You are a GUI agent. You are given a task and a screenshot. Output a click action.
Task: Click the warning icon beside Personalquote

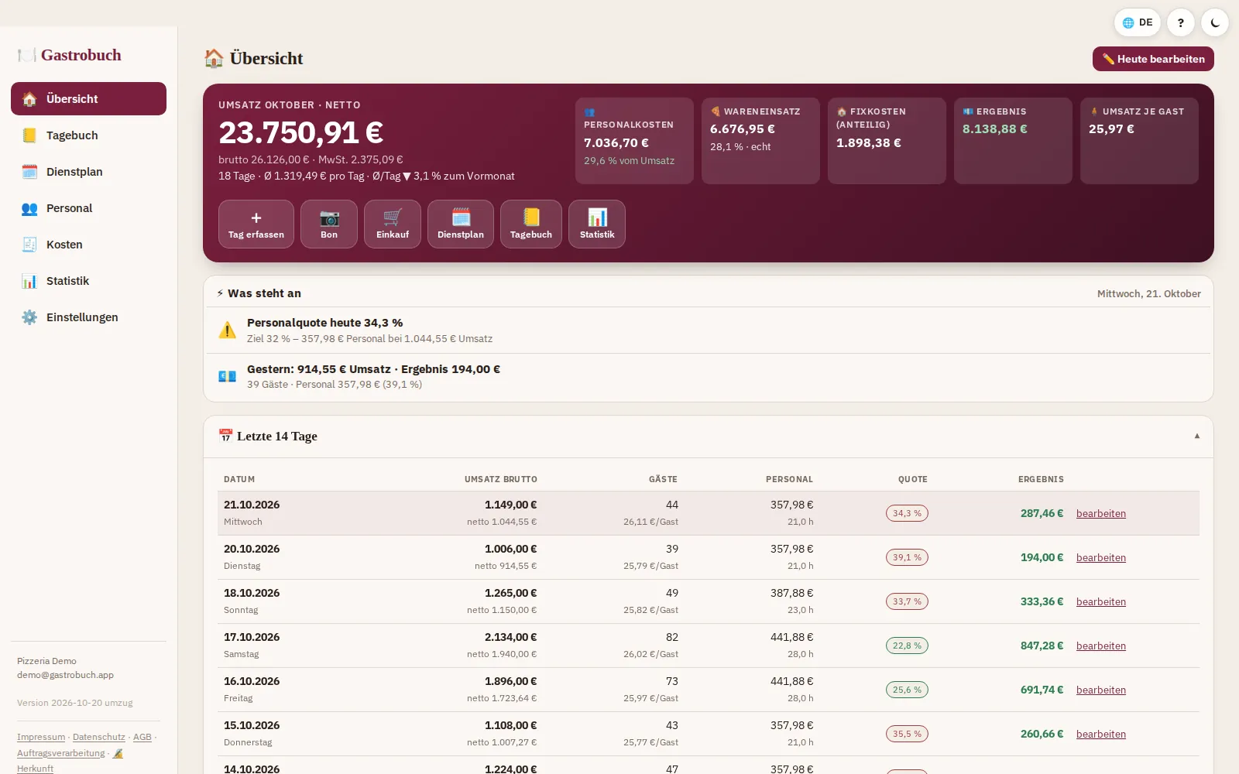pos(227,330)
